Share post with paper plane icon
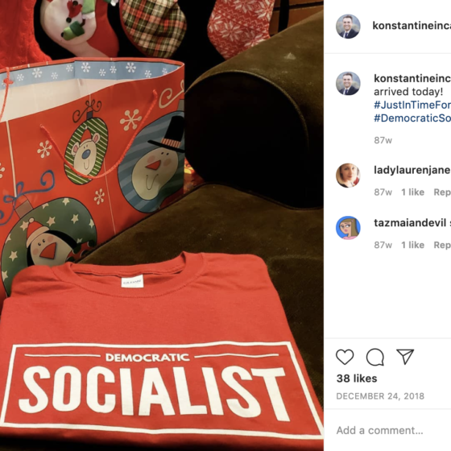The height and width of the screenshot is (451, 451). pyautogui.click(x=405, y=357)
